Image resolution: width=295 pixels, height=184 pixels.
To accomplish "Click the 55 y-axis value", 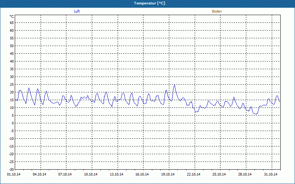I will (x=12, y=38).
